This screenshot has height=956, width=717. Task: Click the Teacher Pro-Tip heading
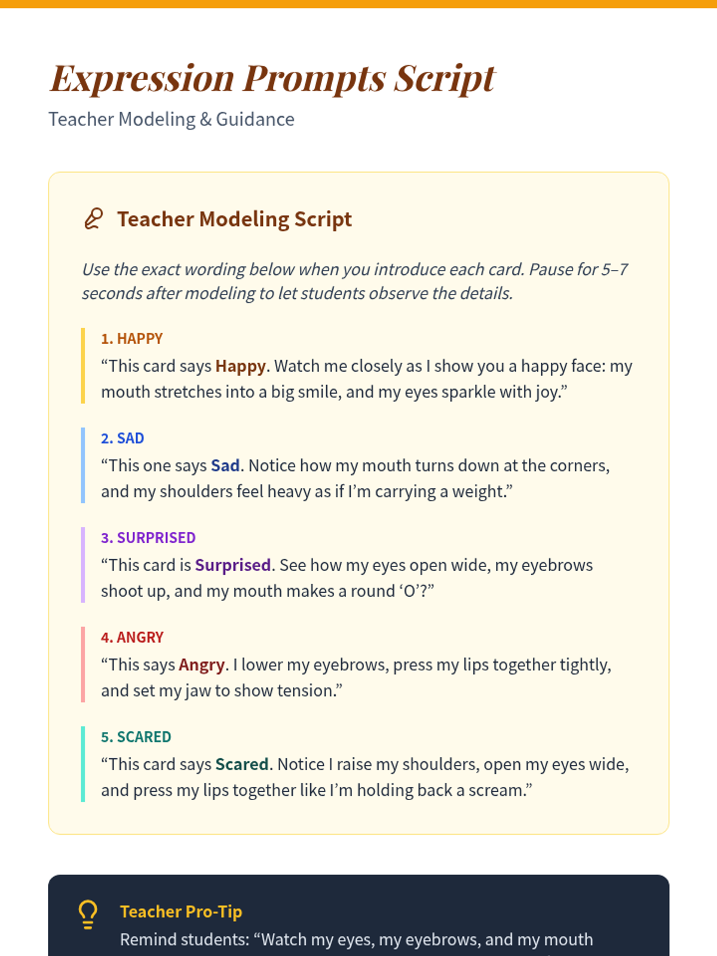click(181, 912)
